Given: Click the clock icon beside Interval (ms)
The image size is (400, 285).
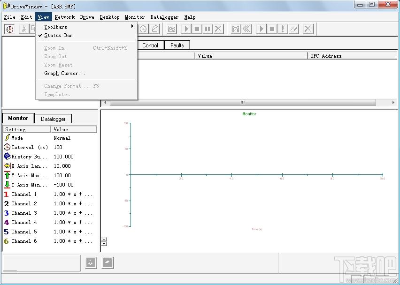Looking at the screenshot, I should click(7, 147).
